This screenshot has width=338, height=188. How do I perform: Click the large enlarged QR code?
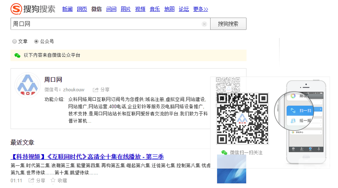pos(242,118)
